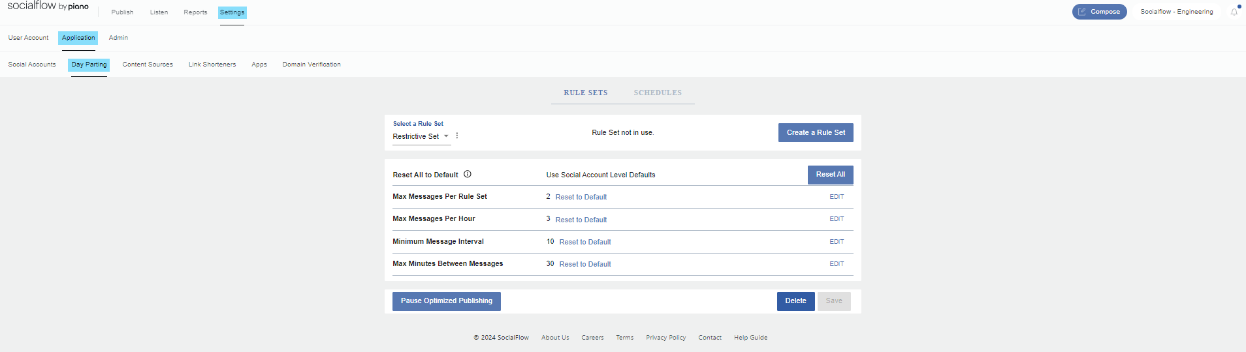Click the notification bell icon
Viewport: 1246px width, 352px height.
pos(1234,12)
